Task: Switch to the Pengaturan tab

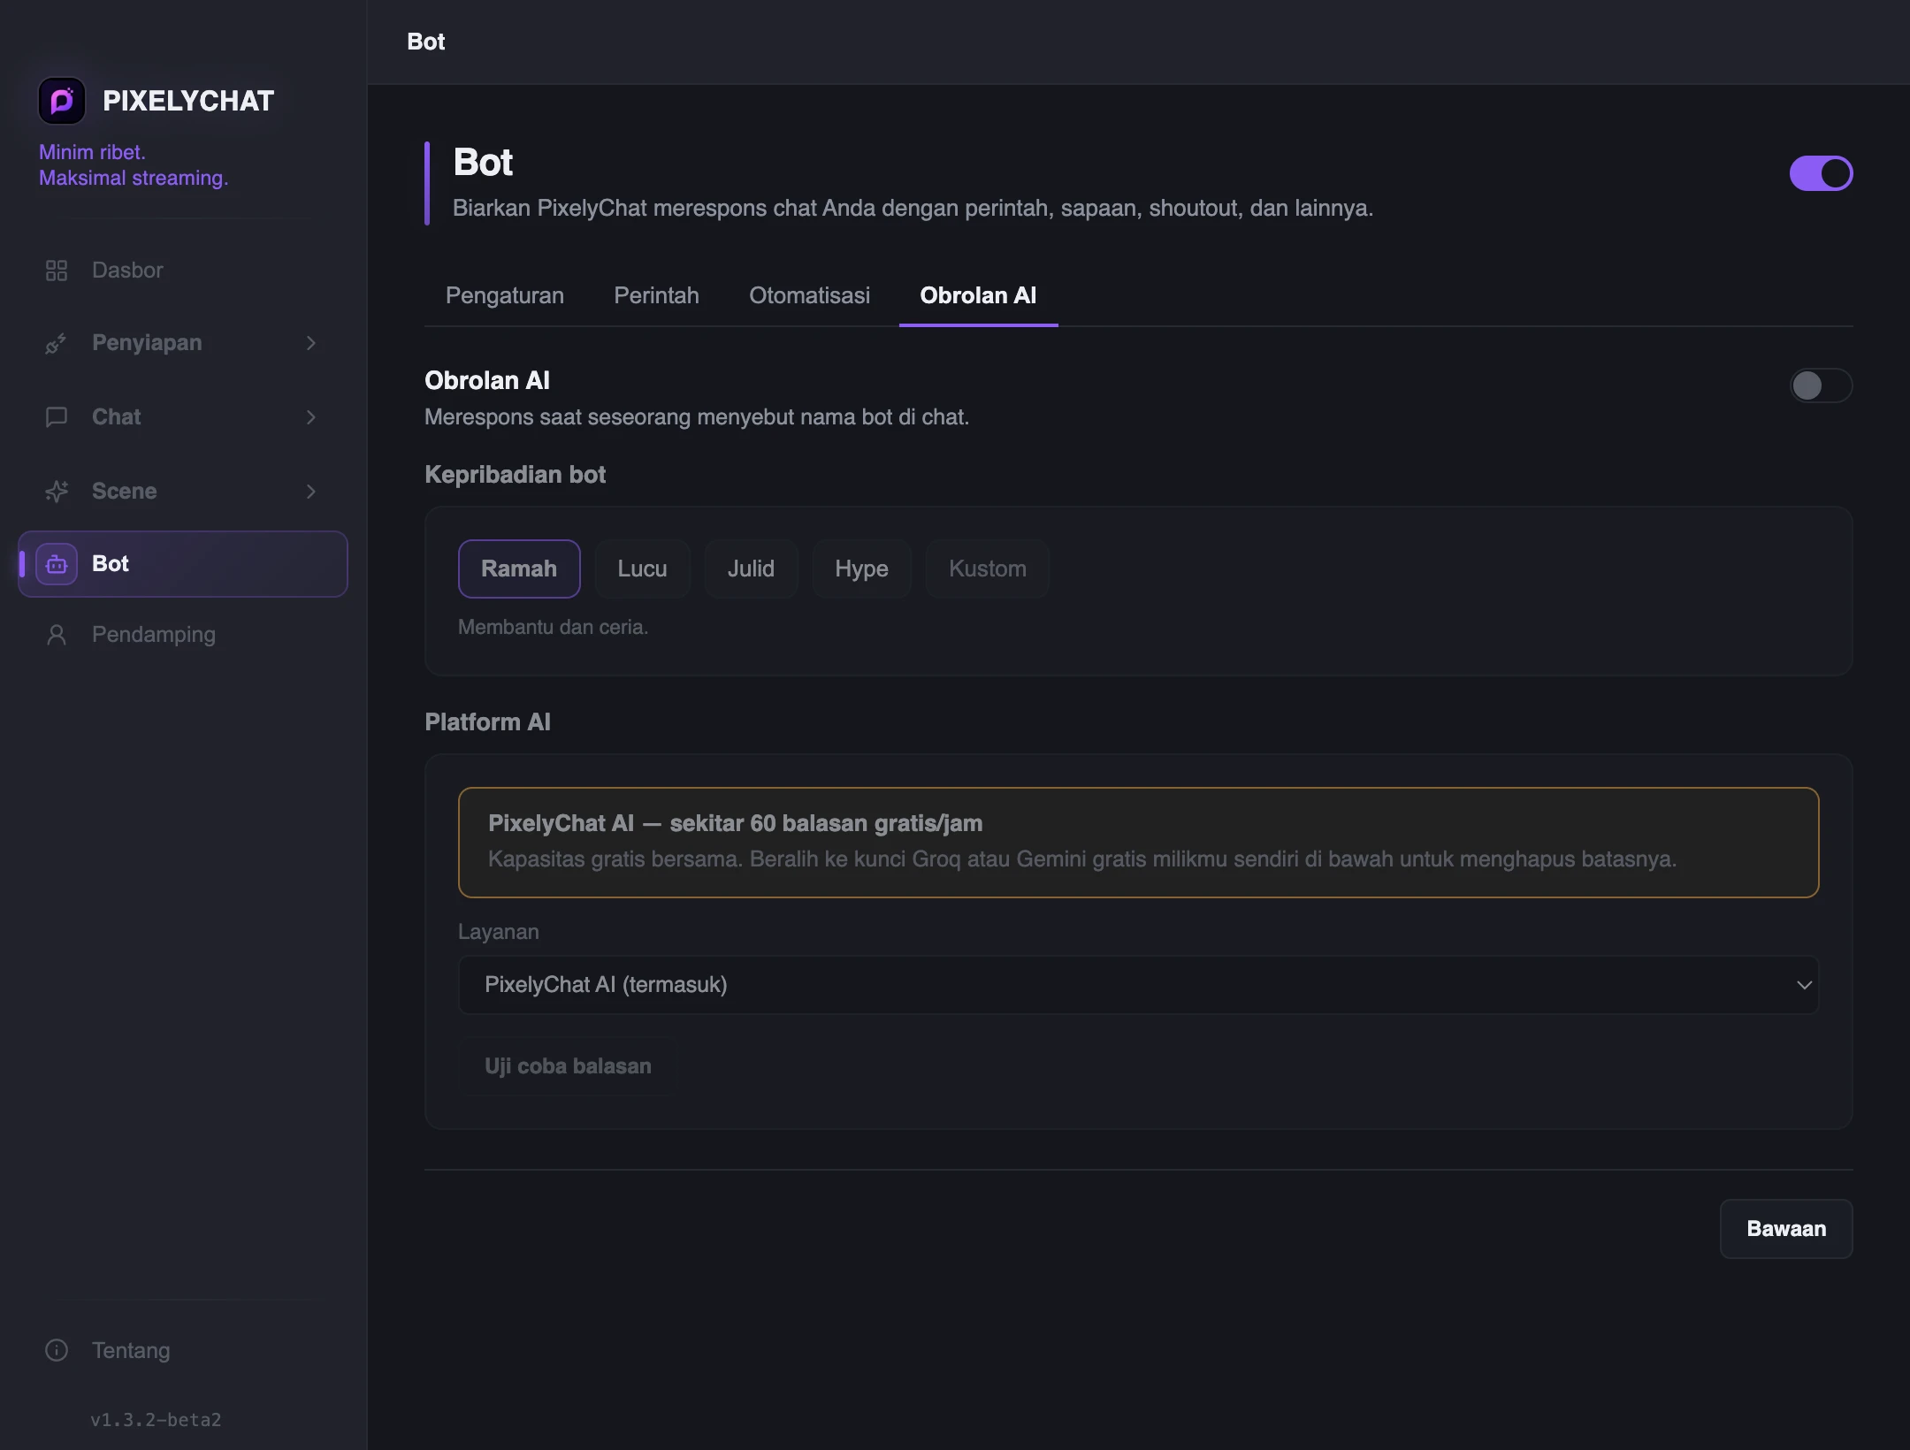Action: (505, 295)
